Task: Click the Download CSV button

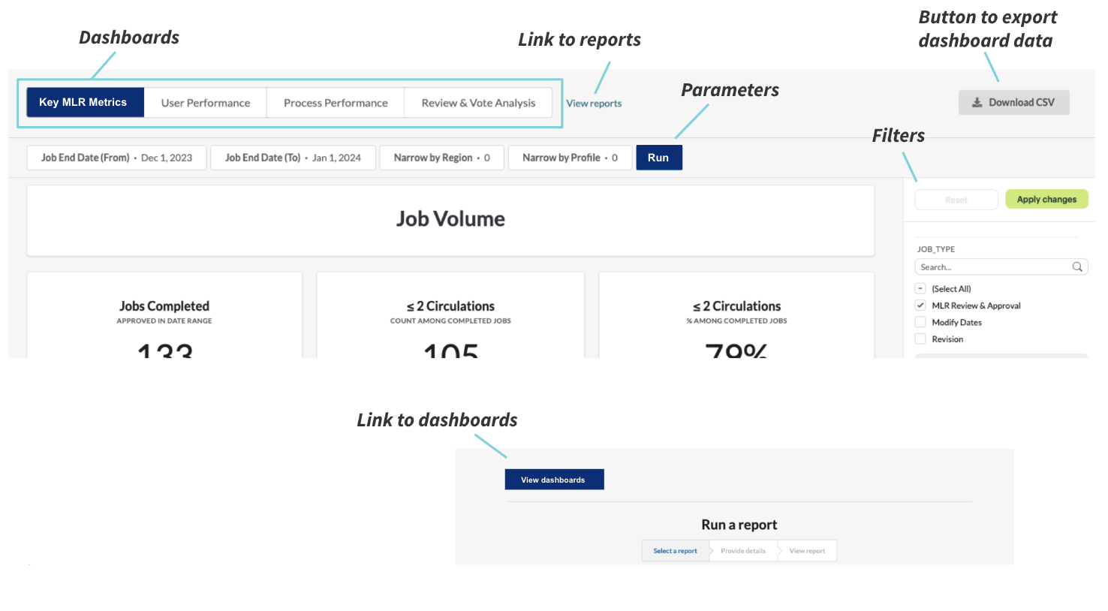Action: coord(1013,103)
